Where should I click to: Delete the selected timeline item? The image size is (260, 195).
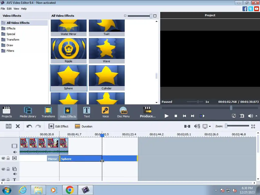point(18,126)
